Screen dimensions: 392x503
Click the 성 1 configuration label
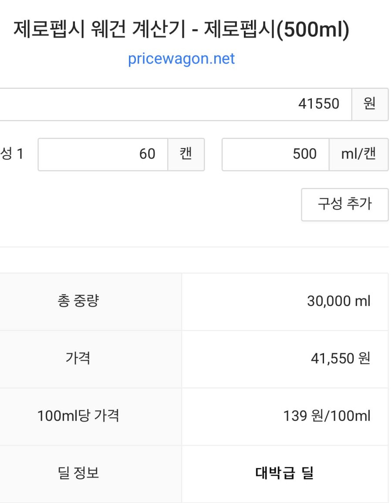point(12,154)
